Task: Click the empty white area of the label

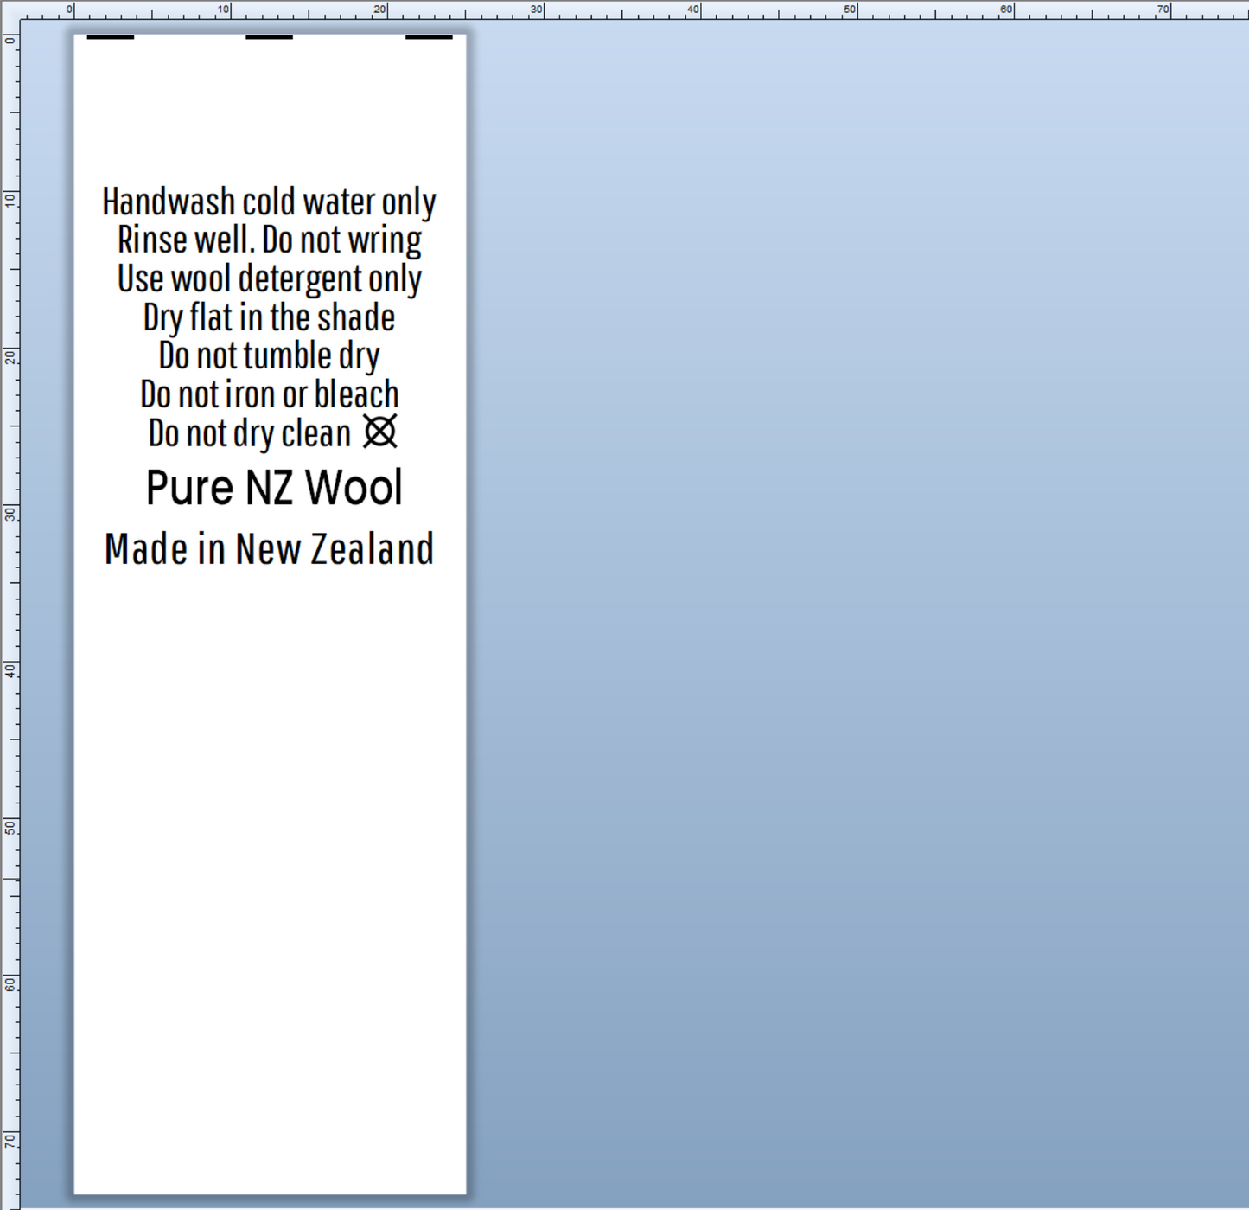Action: [269, 865]
